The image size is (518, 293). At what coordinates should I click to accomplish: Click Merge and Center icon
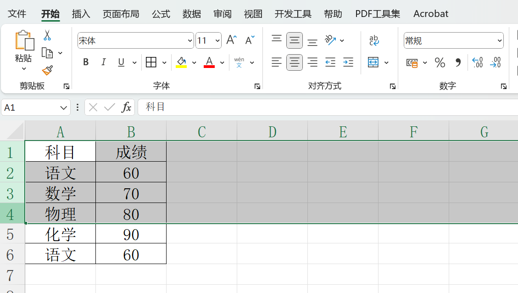(373, 62)
